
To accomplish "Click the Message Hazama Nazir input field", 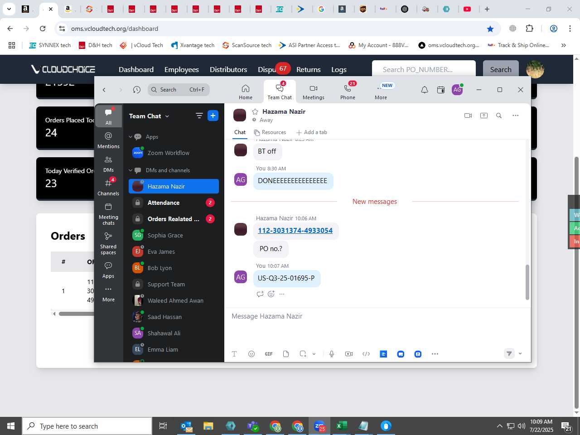I will (x=377, y=316).
